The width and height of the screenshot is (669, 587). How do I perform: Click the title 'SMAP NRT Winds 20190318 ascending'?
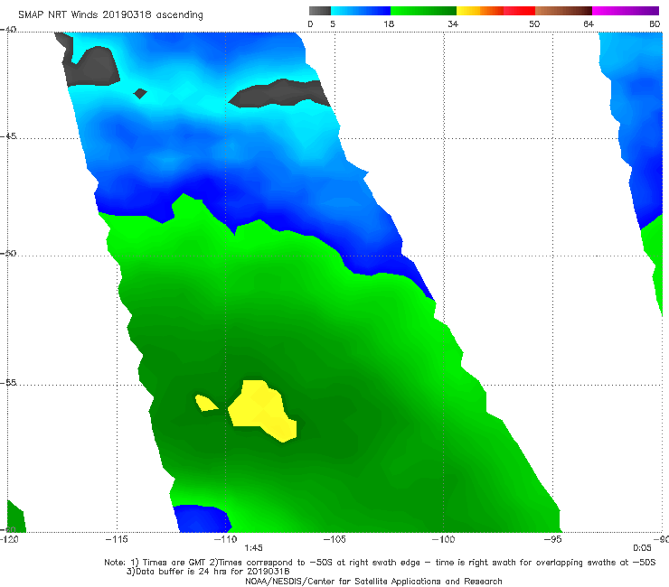(x=110, y=14)
